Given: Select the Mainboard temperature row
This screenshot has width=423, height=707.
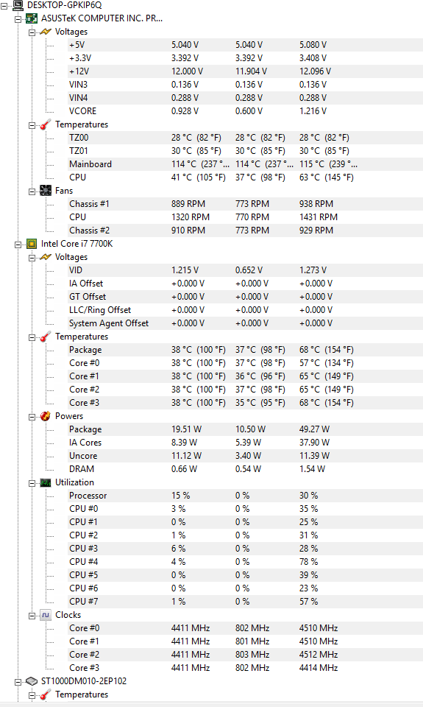Looking at the screenshot, I should [x=245, y=164].
